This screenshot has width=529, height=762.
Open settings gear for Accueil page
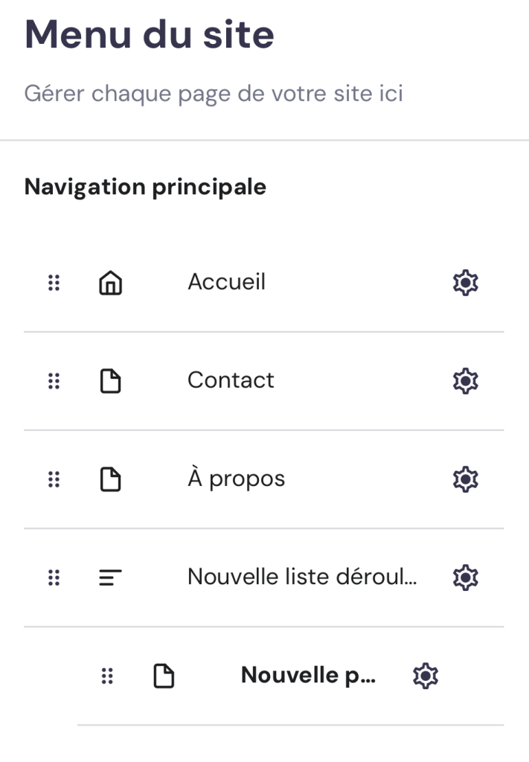(x=466, y=283)
